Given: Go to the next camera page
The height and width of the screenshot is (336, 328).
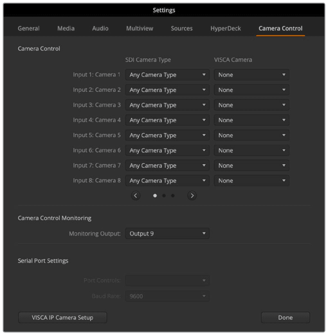Looking at the screenshot, I should 192,195.
